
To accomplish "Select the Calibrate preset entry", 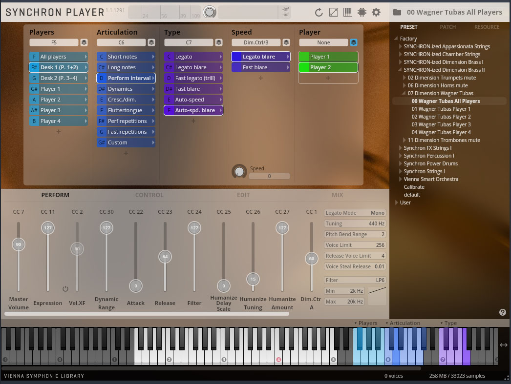I will [x=414, y=187].
